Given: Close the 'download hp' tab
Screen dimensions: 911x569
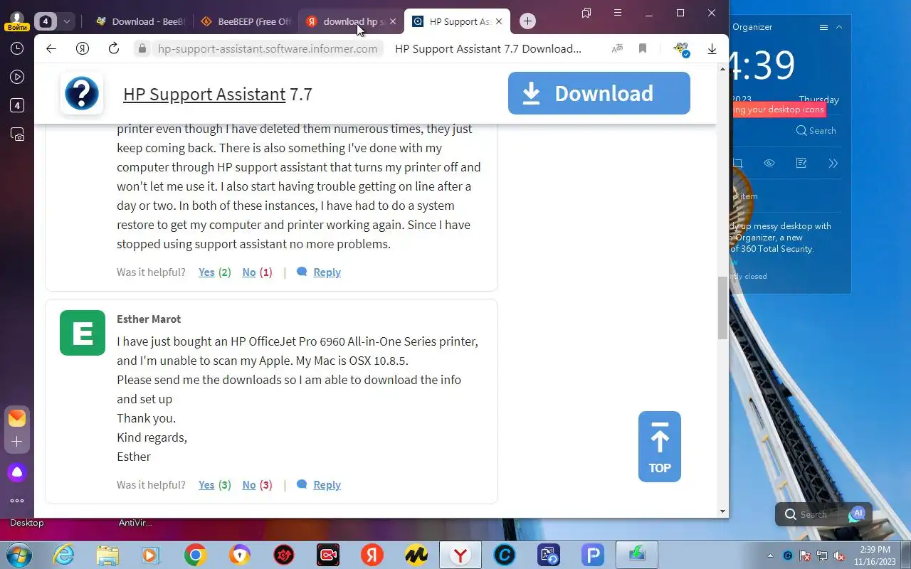Looking at the screenshot, I should (x=393, y=21).
